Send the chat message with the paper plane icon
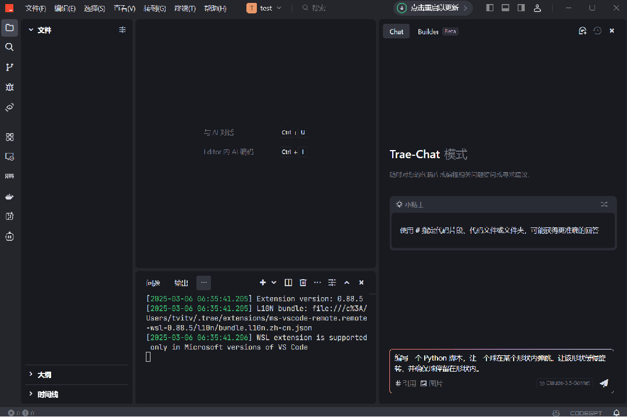The width and height of the screenshot is (627, 417). point(603,383)
